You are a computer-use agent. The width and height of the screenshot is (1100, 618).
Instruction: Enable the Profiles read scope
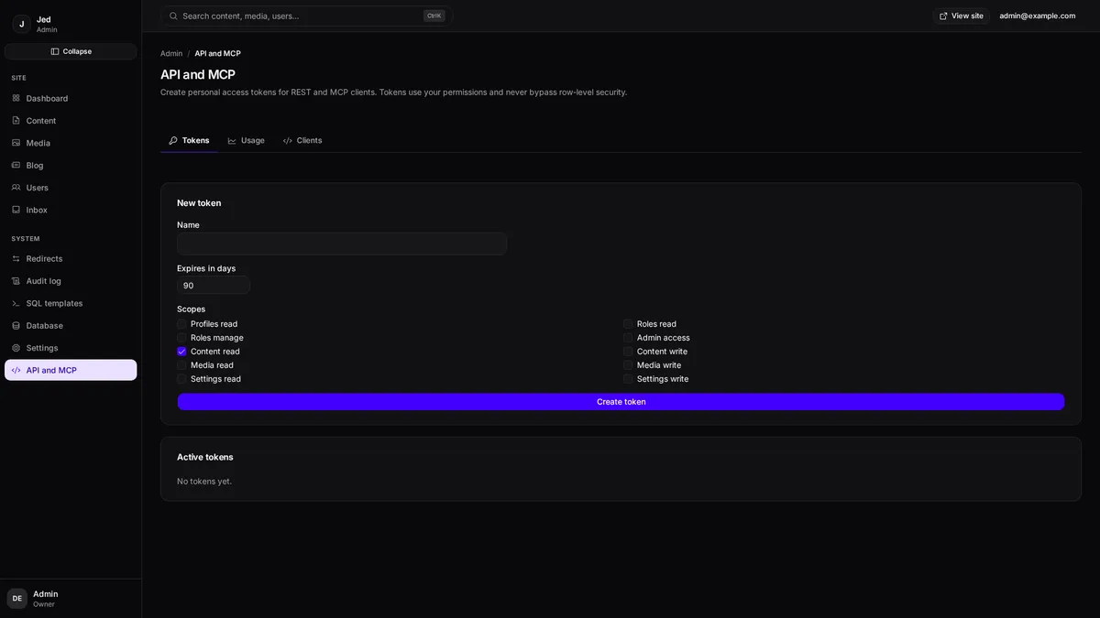click(x=181, y=324)
